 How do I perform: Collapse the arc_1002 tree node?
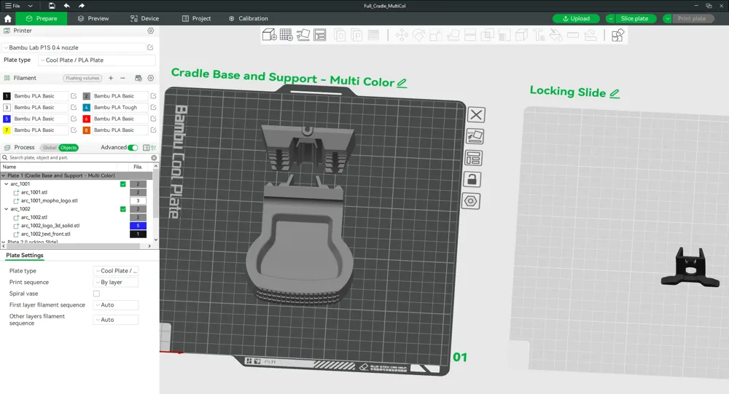pos(6,209)
